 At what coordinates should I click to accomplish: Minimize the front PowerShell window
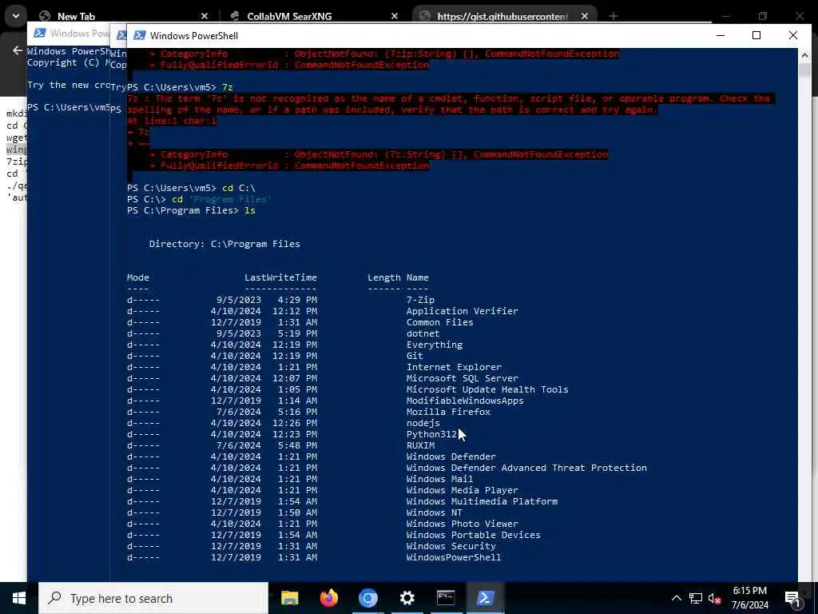[721, 35]
